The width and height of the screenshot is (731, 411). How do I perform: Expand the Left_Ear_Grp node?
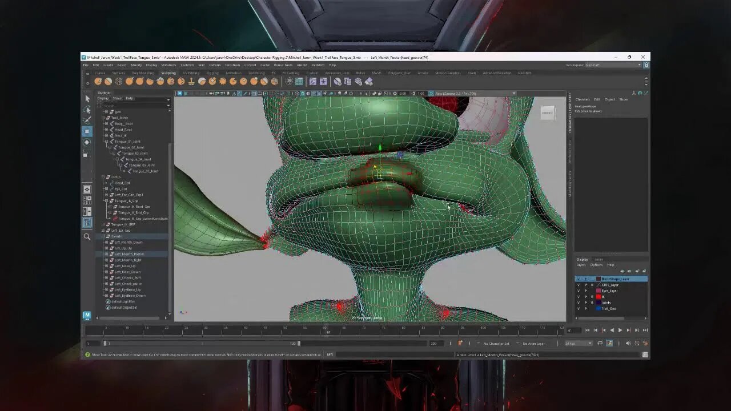coord(103,230)
